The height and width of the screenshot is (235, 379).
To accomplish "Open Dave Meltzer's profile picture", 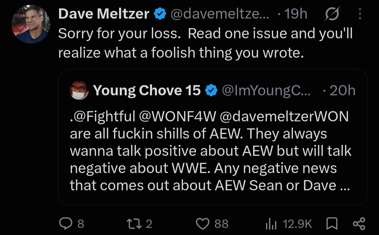I will [31, 24].
